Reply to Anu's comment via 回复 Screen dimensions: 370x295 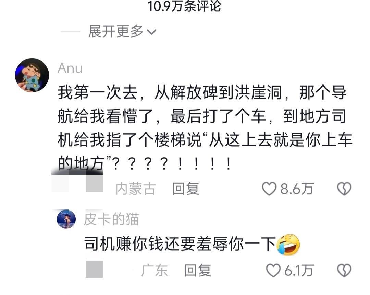point(185,189)
